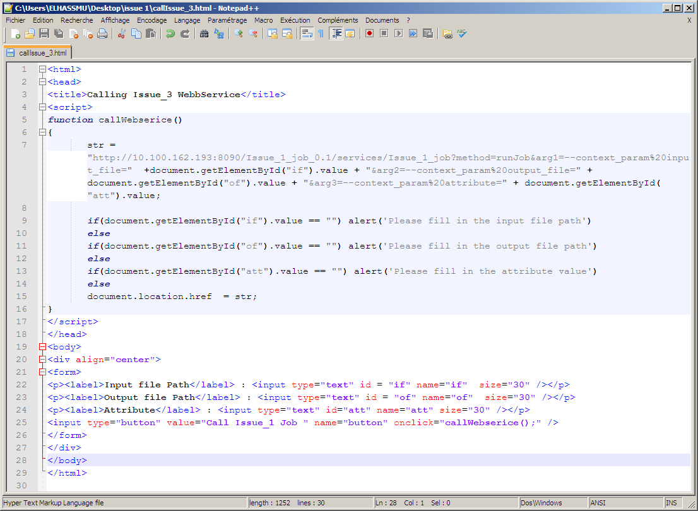Collapse the function brace fold on line 6
Screen dimensions: 698x511
[x=42, y=132]
